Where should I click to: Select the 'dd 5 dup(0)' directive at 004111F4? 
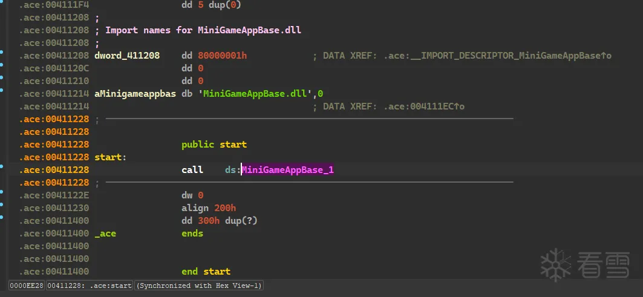[x=211, y=5]
